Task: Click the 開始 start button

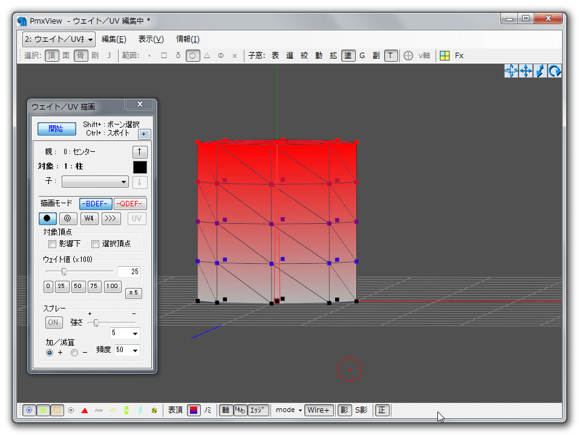Action: (x=56, y=129)
